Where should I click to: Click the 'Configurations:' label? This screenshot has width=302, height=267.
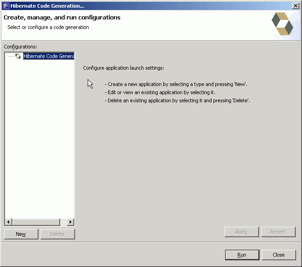pyautogui.click(x=20, y=47)
